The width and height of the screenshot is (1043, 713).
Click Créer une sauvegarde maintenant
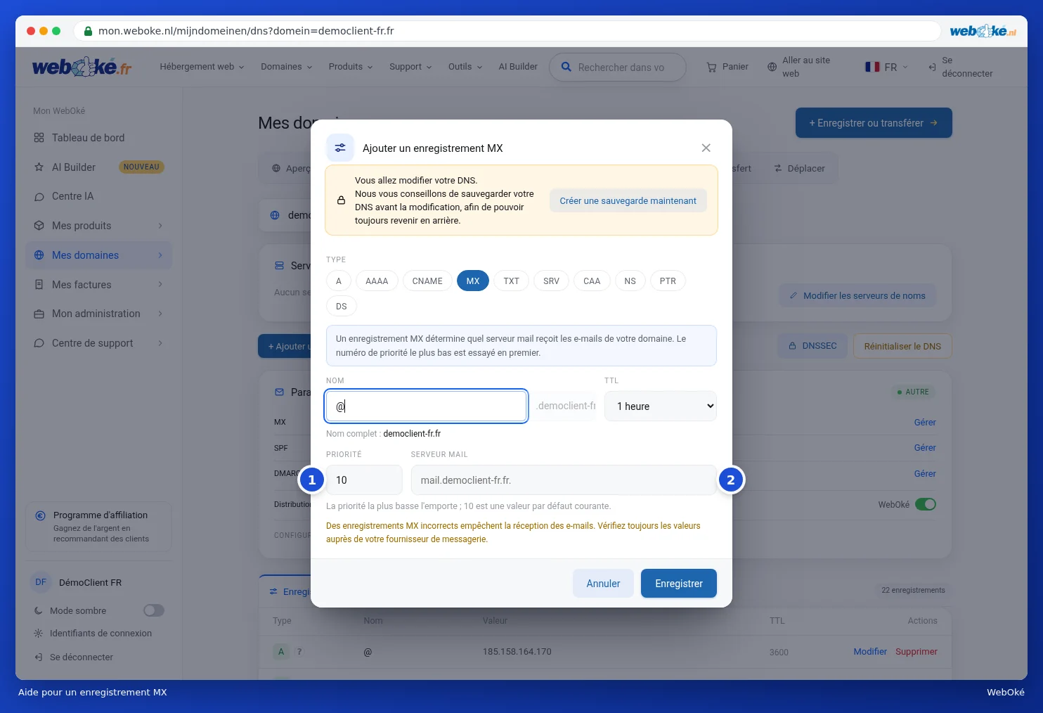[628, 200]
